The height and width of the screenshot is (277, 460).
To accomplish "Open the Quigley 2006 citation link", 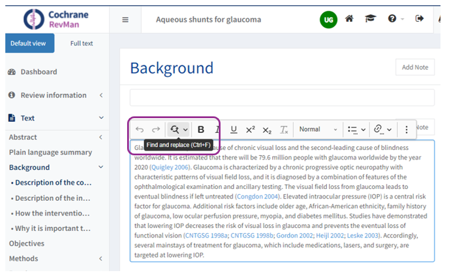I will coord(170,167).
